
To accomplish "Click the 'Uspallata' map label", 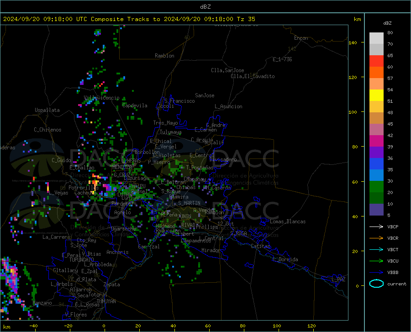I will 47,110.
